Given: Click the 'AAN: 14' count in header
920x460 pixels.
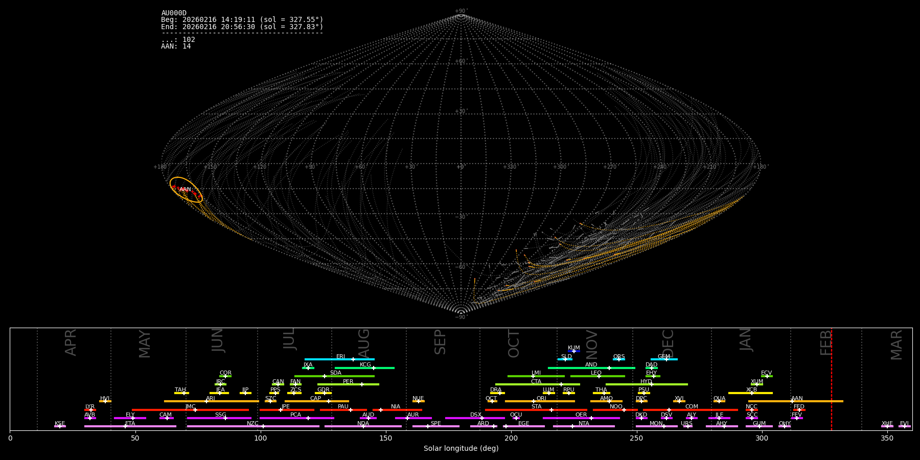Looking at the screenshot, I should pyautogui.click(x=176, y=46).
